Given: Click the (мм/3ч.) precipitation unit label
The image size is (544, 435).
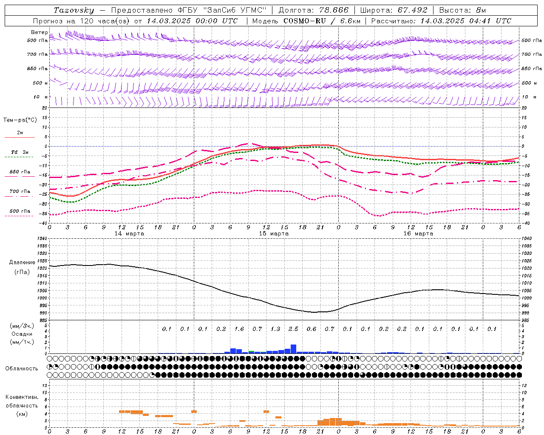Looking at the screenshot, I should click(x=22, y=326).
